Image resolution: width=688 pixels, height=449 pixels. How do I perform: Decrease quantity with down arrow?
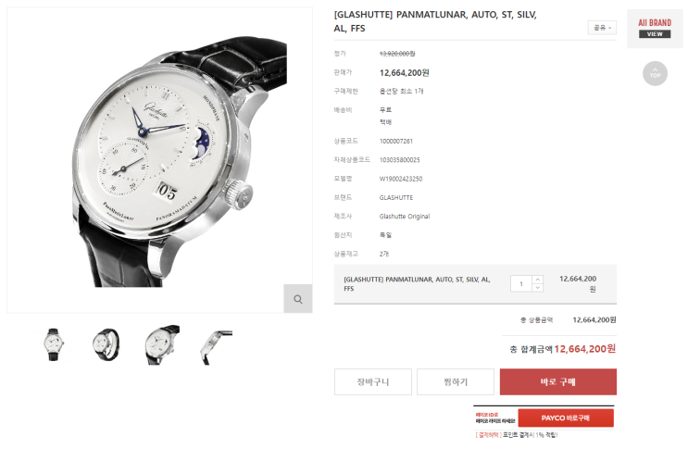537,288
